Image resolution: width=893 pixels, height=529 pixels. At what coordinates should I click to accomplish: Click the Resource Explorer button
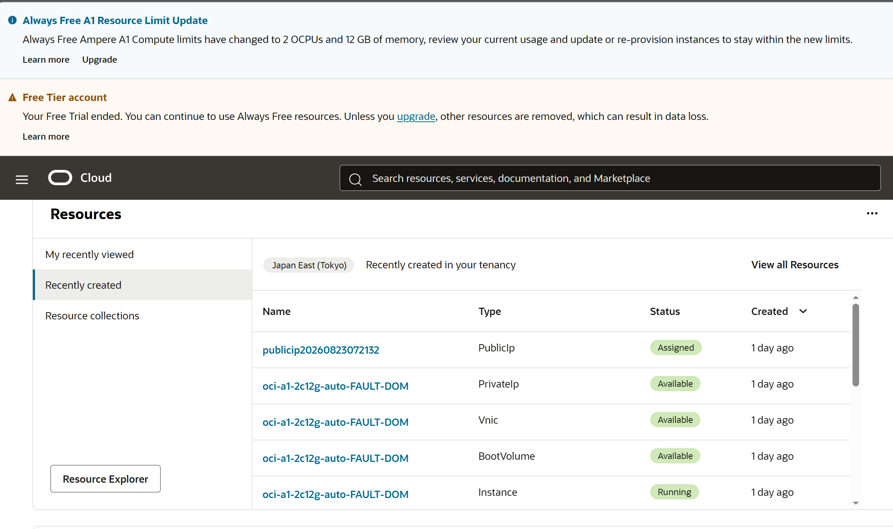105,479
